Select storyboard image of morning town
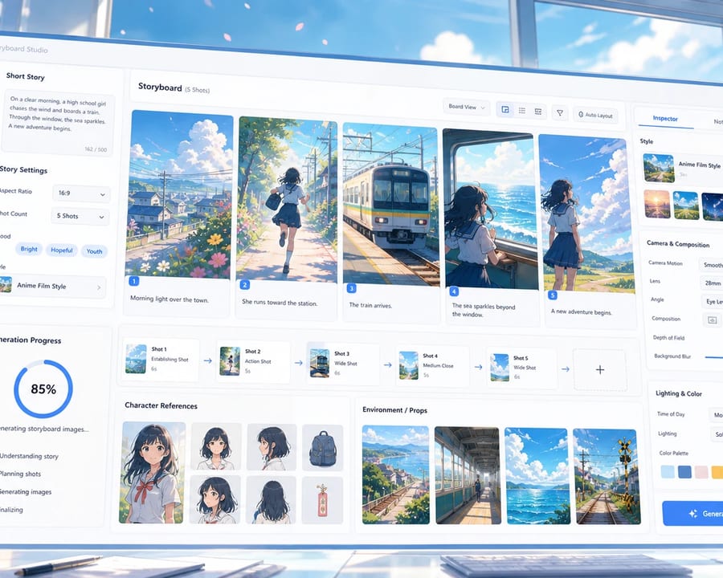723x578 pixels. [x=179, y=194]
